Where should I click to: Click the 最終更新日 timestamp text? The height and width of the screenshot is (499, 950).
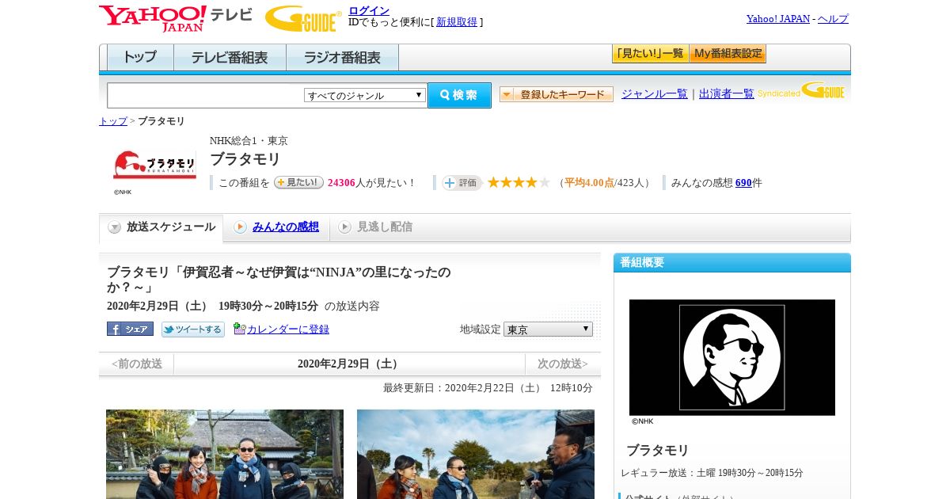488,387
